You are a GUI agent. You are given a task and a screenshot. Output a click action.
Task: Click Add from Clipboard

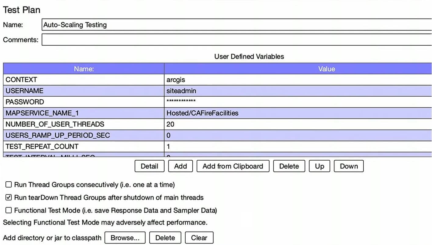coord(233,166)
